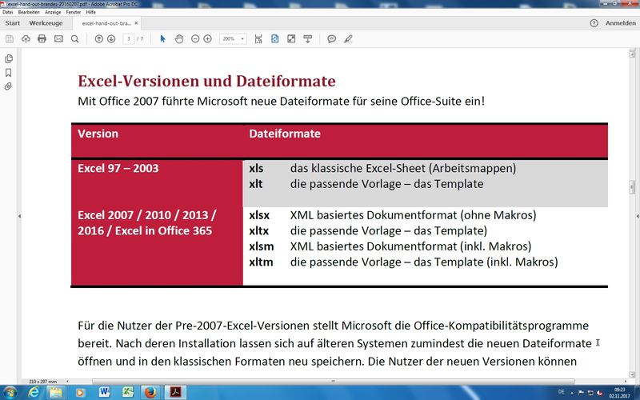Screen dimensions: 640x400
Task: Click the vertical scrollbar thumb
Action: [632, 187]
